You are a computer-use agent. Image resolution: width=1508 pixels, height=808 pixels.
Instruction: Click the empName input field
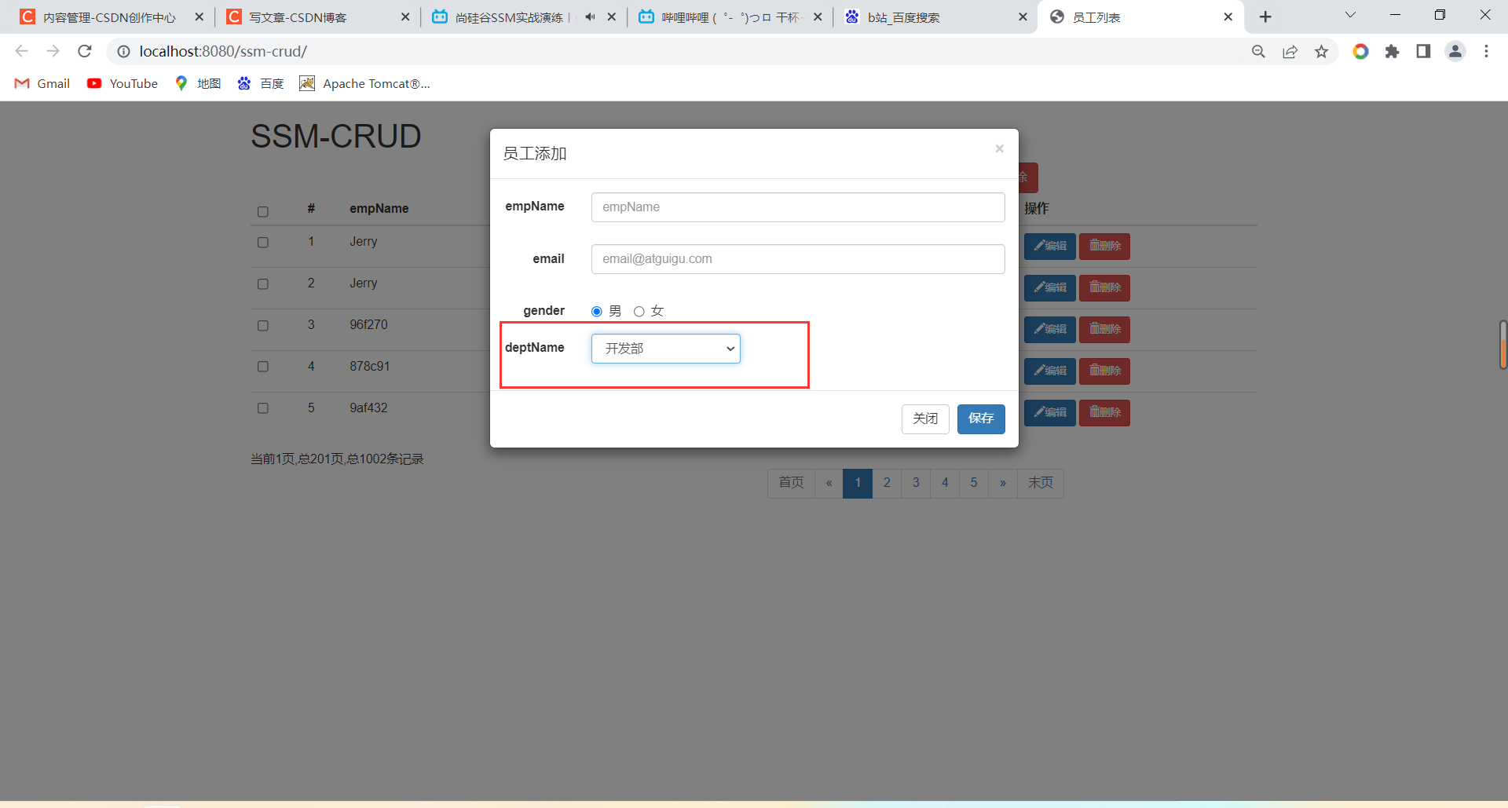(798, 207)
